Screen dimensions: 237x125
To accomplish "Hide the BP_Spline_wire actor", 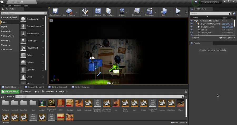I will (191, 27).
